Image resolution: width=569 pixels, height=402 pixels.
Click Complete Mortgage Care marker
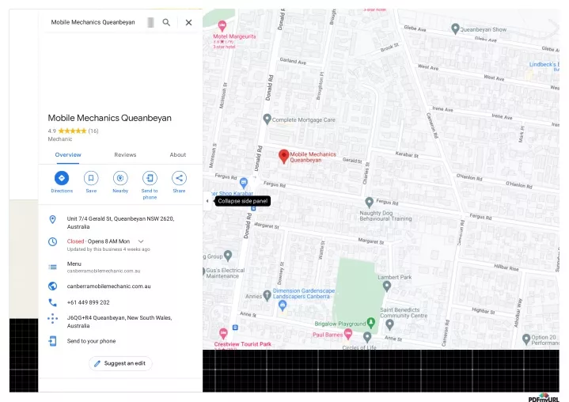(x=267, y=119)
